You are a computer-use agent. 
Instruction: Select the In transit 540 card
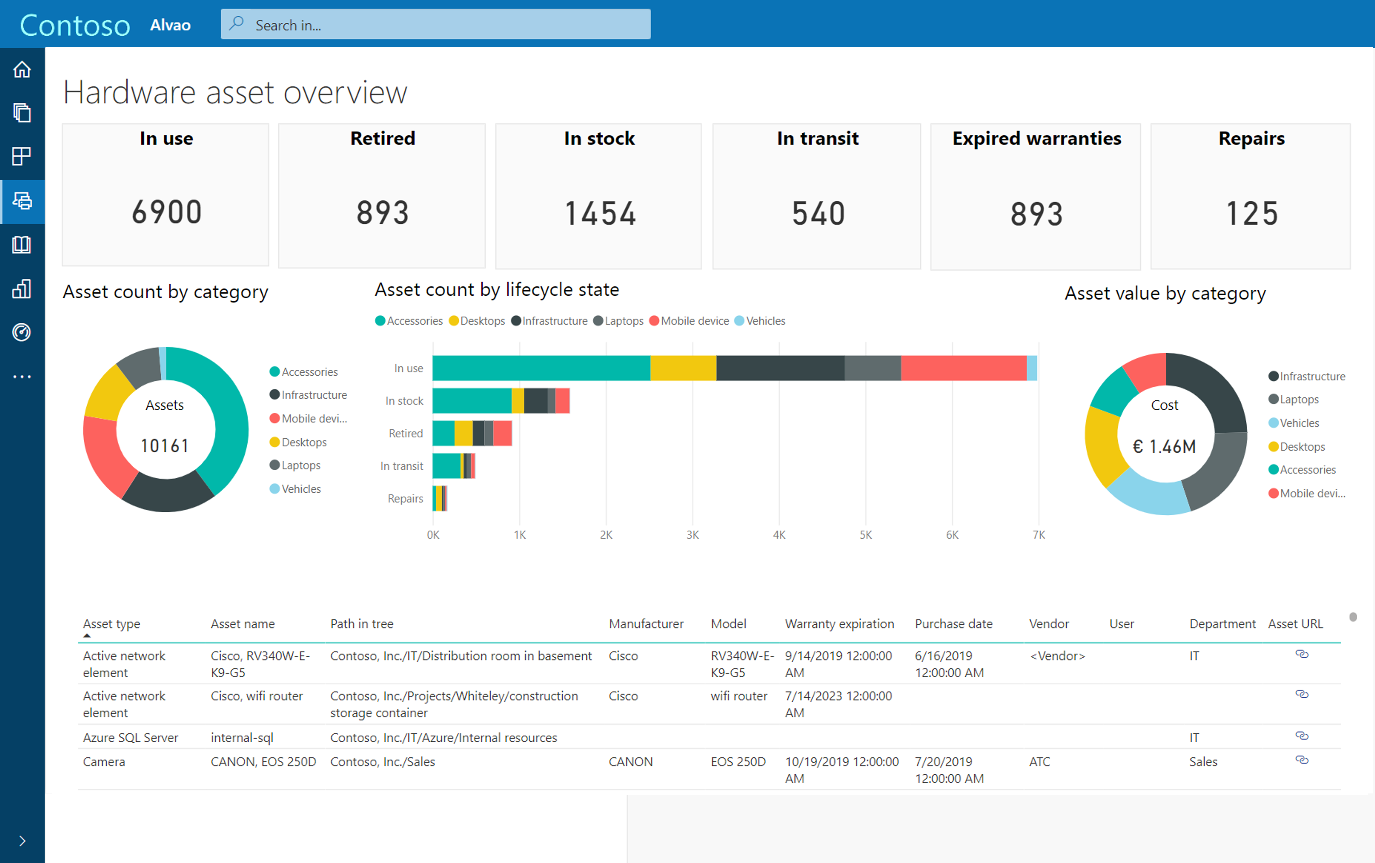[x=816, y=196]
